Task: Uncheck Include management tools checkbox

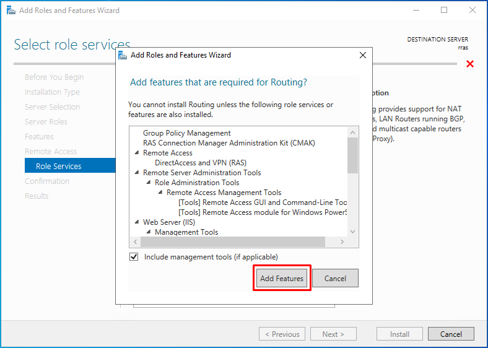Action: 134,257
